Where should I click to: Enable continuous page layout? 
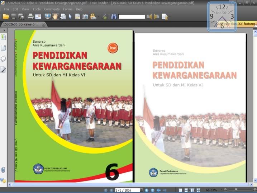coord(186,190)
